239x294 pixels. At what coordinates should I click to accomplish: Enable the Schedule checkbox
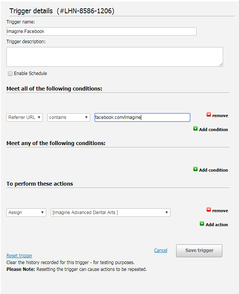(10, 73)
